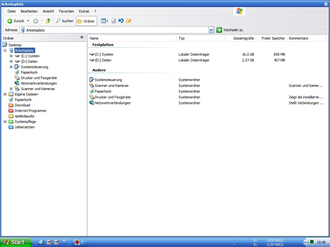Click the yellow spiele&audio folder icon
Image resolution: width=330 pixels, height=247 pixels.
point(11,116)
